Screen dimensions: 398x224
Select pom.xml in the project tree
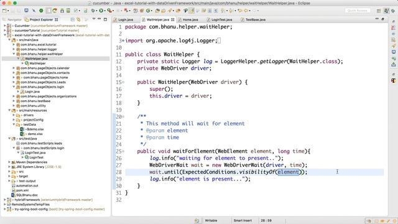(x=22, y=190)
